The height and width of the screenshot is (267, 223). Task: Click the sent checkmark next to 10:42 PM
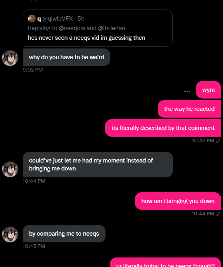(x=218, y=141)
